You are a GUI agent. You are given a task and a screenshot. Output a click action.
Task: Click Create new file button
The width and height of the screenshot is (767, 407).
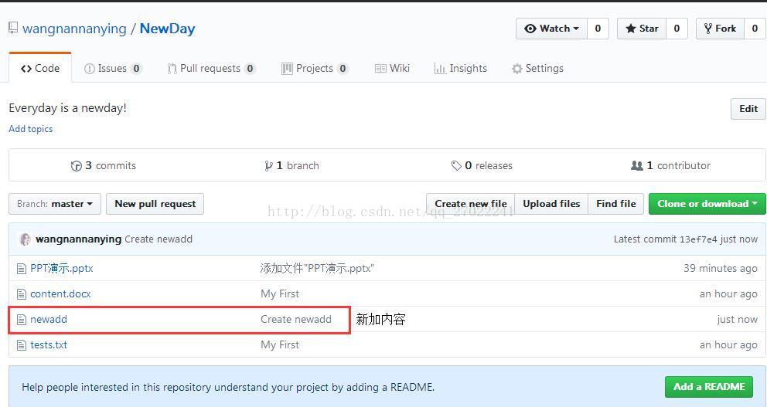pos(471,204)
